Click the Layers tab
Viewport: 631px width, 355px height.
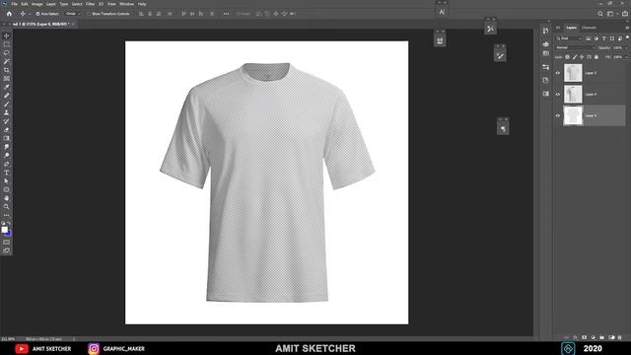(571, 28)
